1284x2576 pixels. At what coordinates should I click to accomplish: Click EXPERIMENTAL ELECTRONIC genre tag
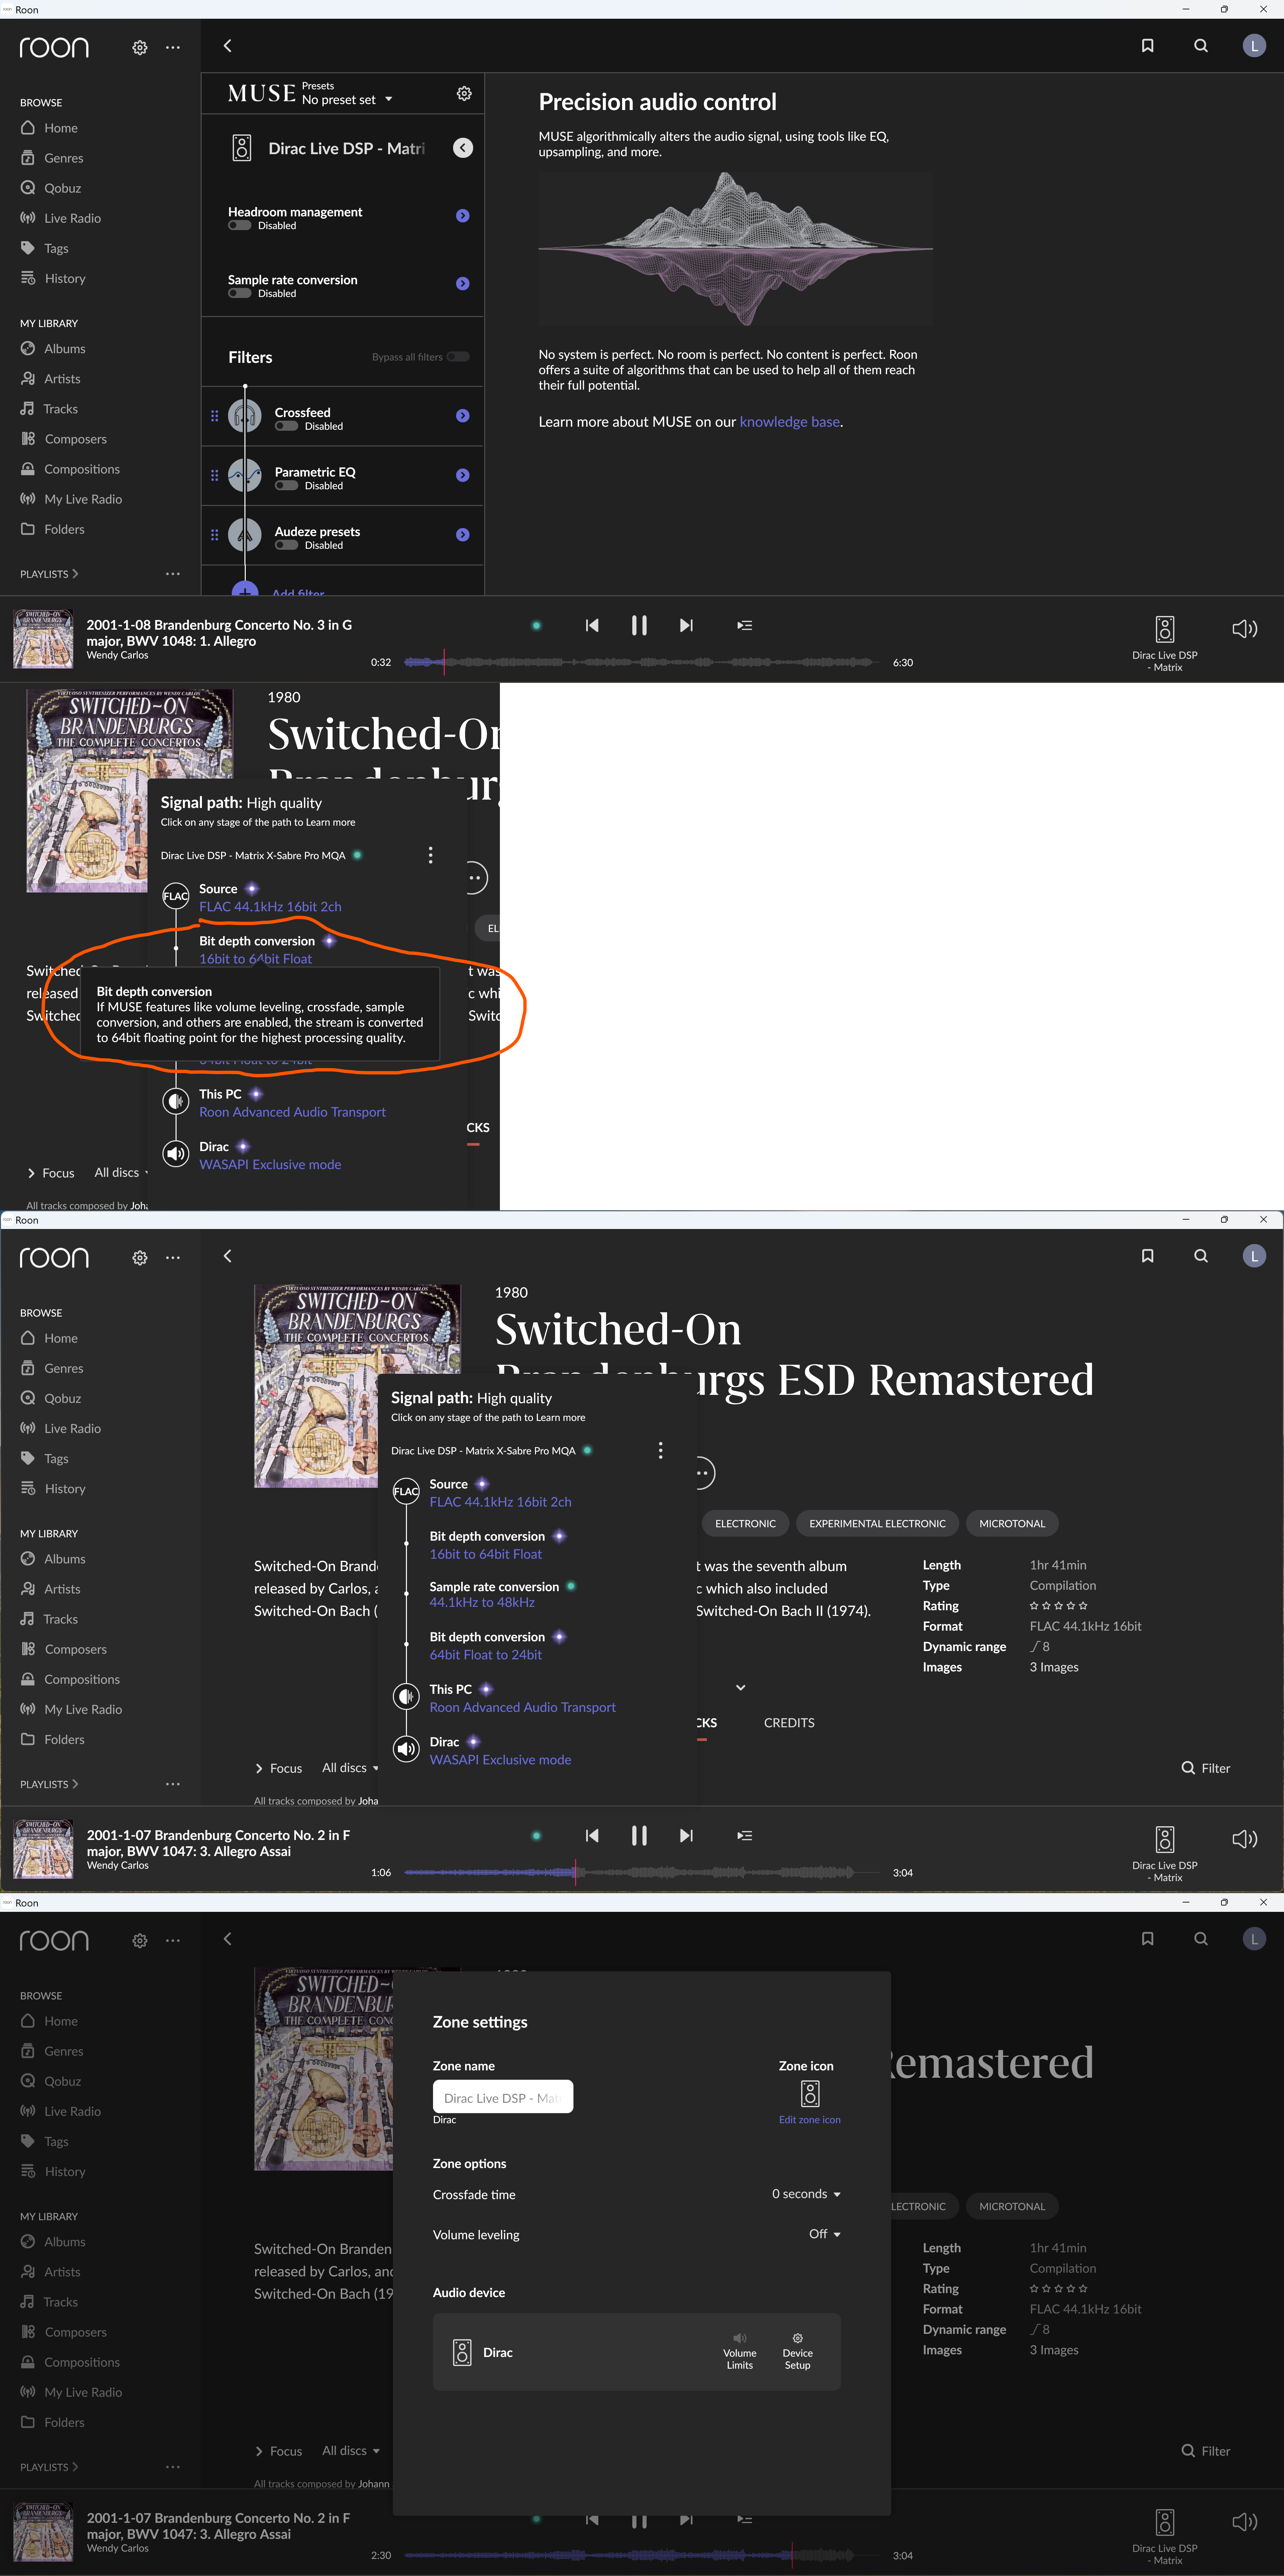[x=877, y=1524]
